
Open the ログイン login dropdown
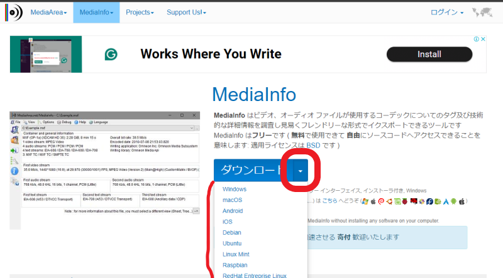pos(446,12)
